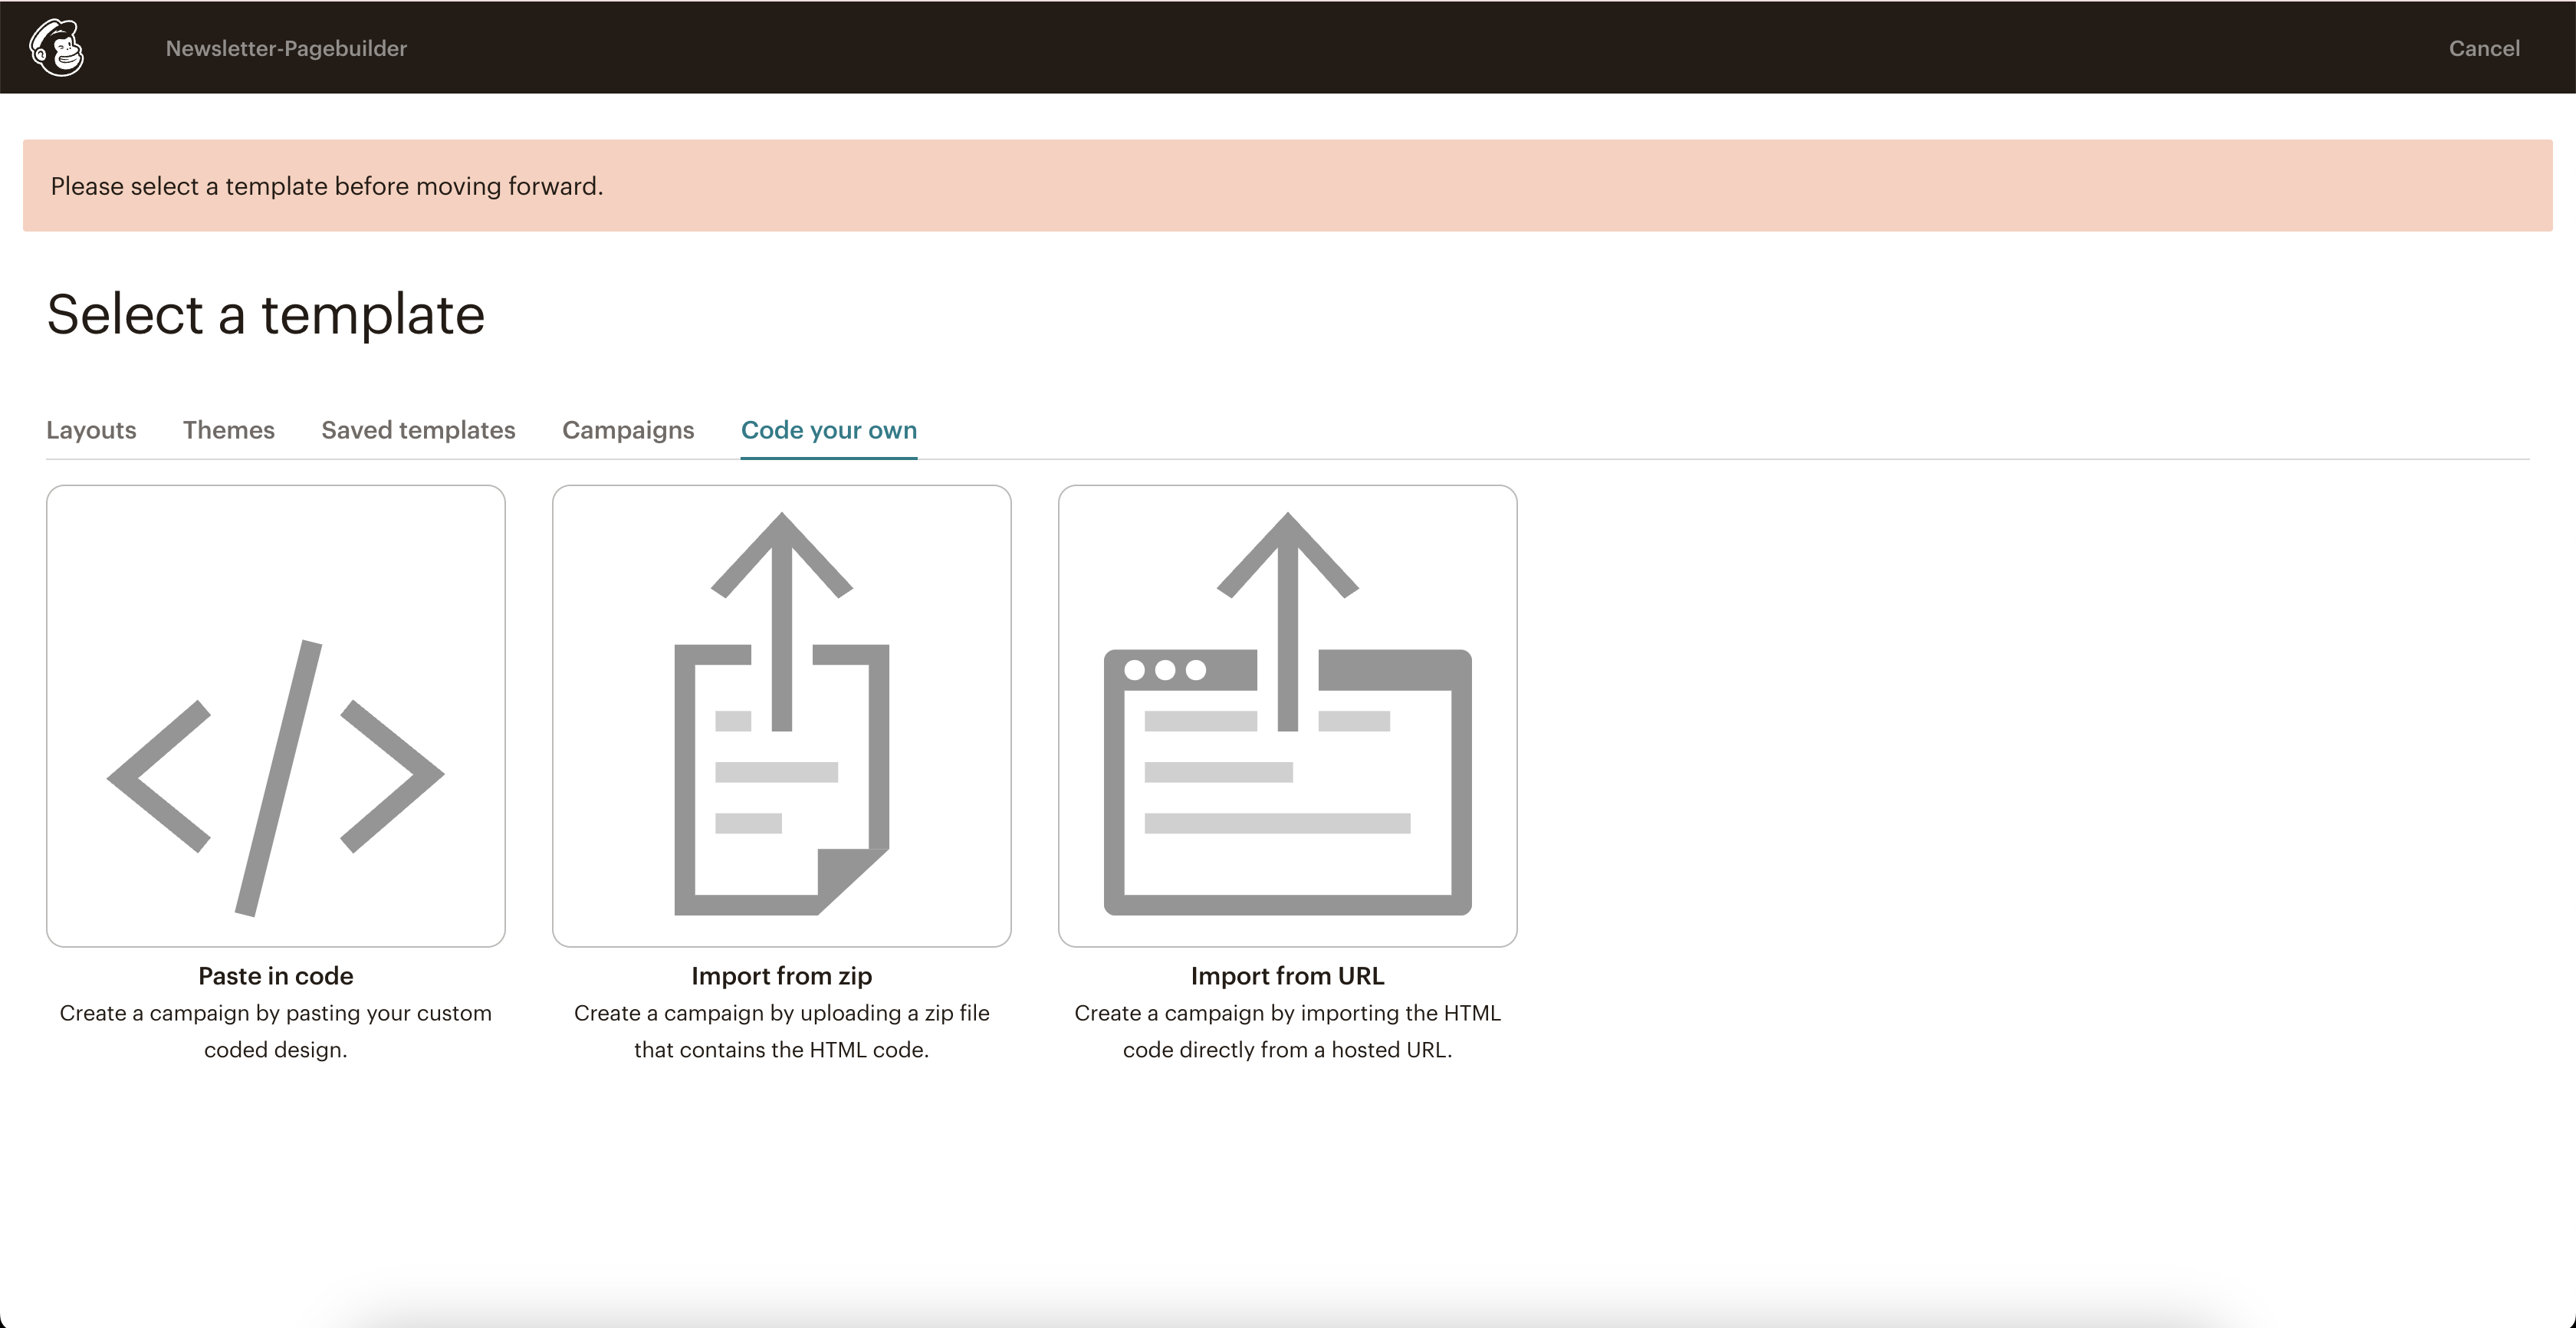The width and height of the screenshot is (2576, 1328).
Task: Click description about importing from a hosted URL
Action: 1288,1031
